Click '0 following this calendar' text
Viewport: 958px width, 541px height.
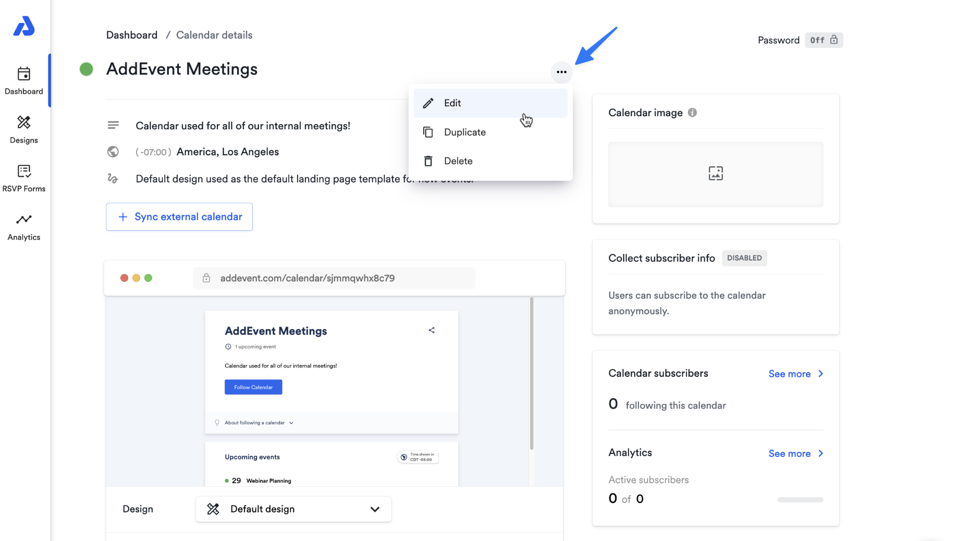click(667, 404)
